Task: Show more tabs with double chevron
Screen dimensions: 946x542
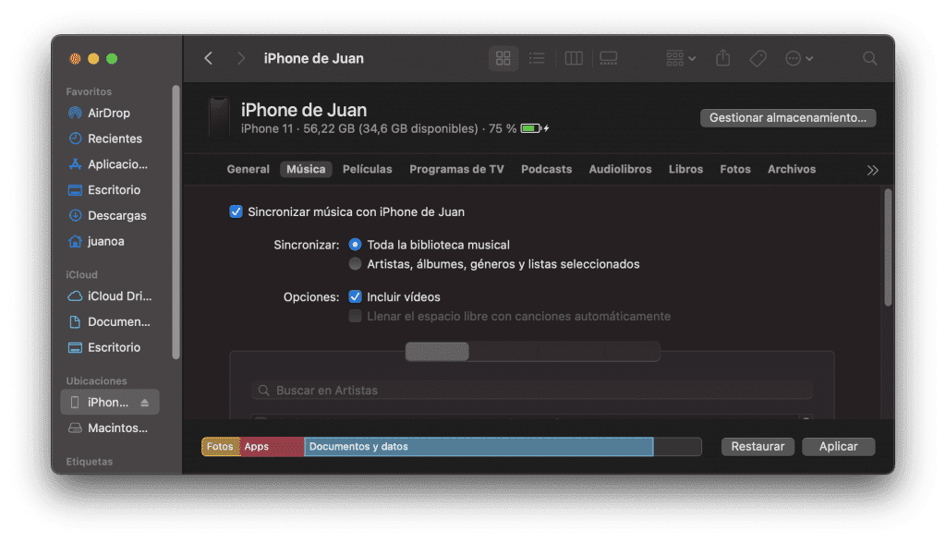Action: point(872,170)
